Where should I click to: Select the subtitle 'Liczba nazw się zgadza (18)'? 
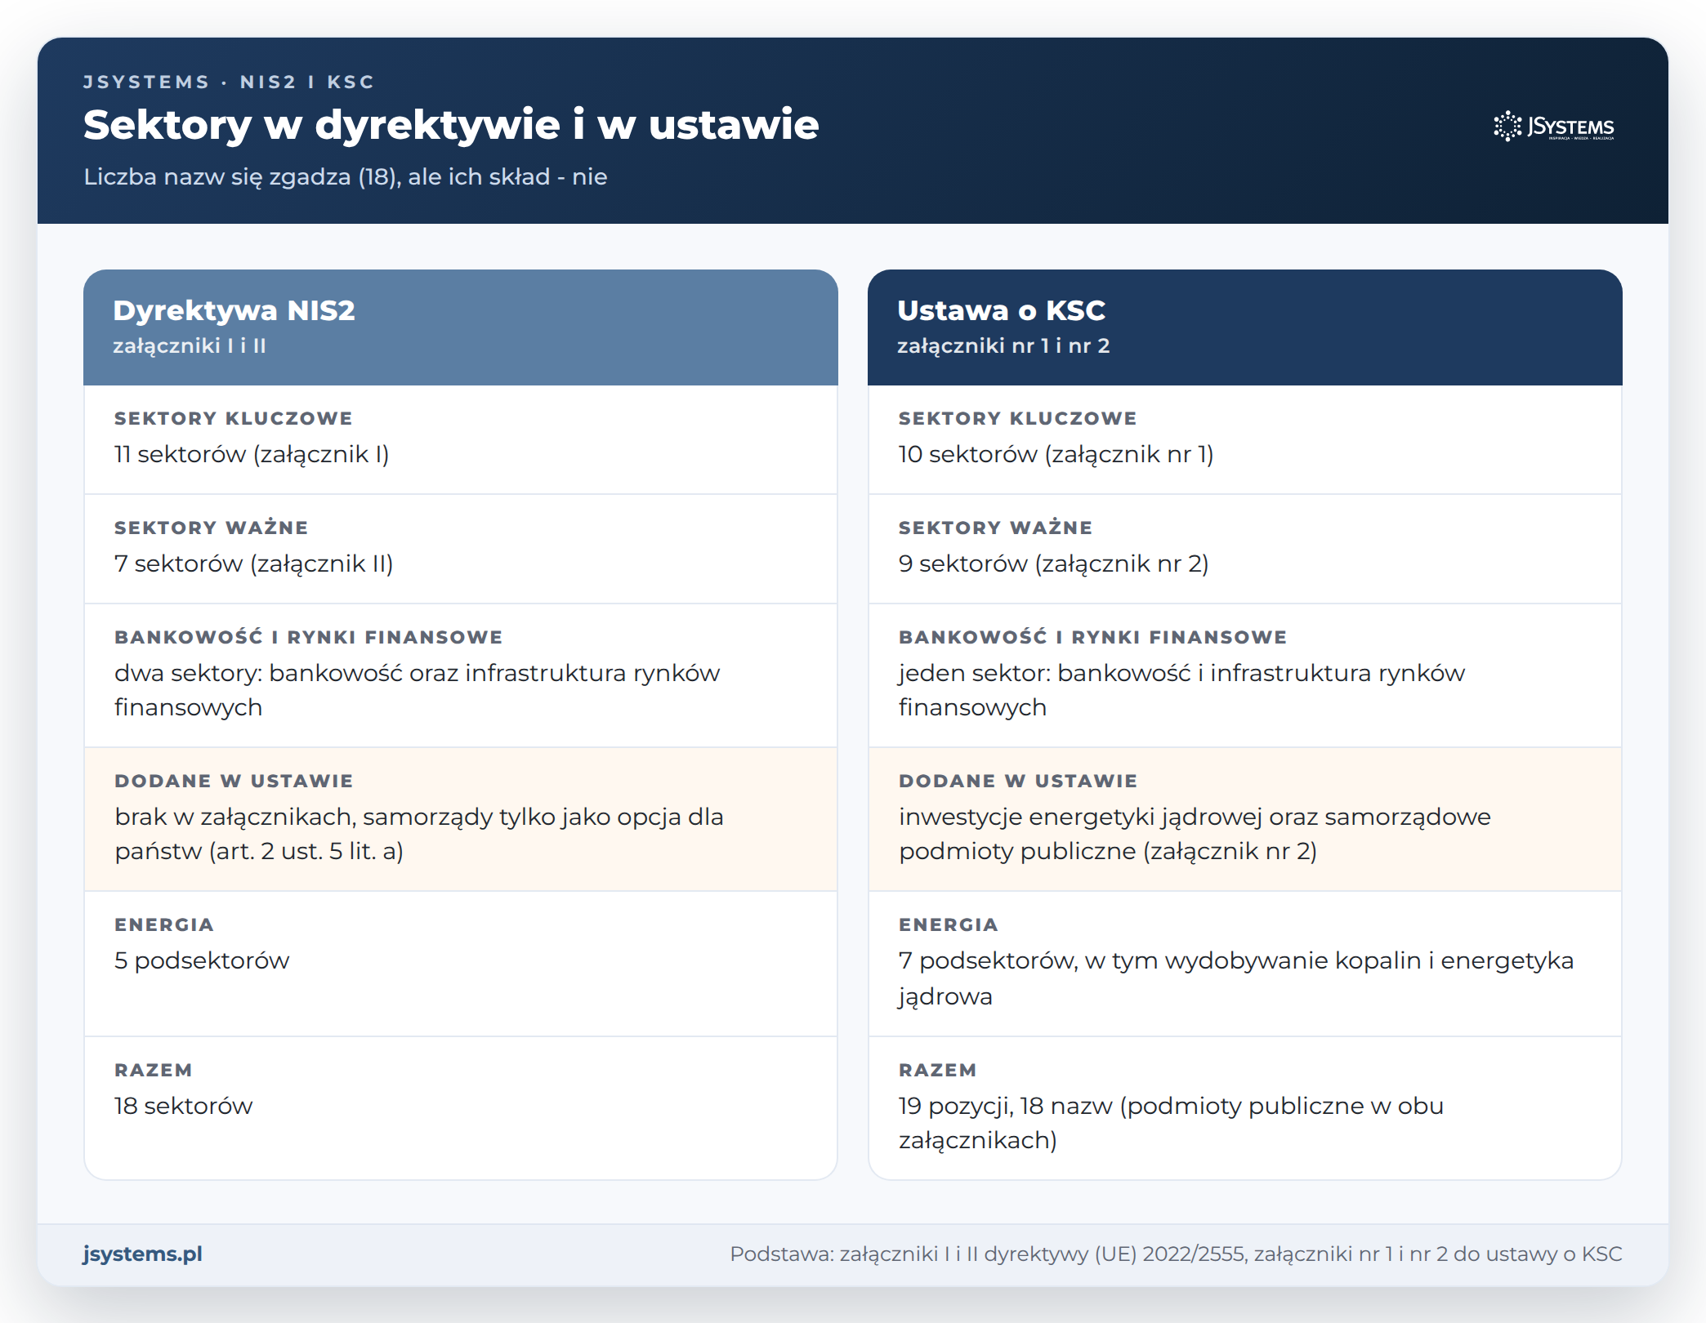242,176
